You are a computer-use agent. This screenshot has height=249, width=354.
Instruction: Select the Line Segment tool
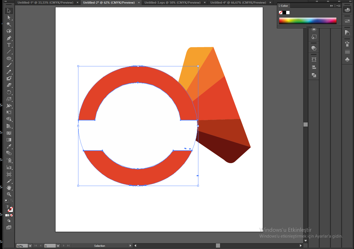(9, 52)
